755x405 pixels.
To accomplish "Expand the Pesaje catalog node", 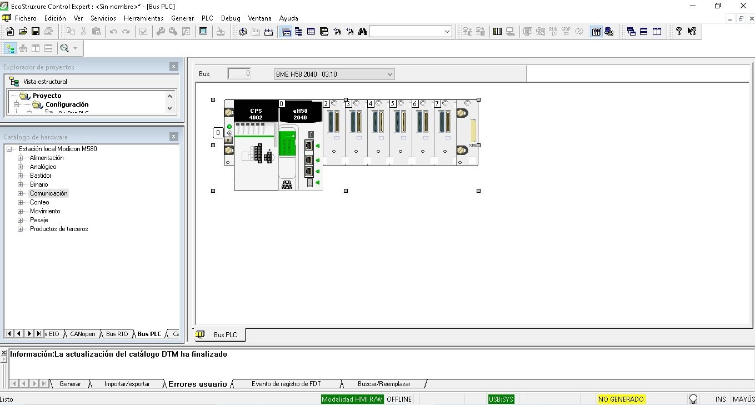I will 21,220.
